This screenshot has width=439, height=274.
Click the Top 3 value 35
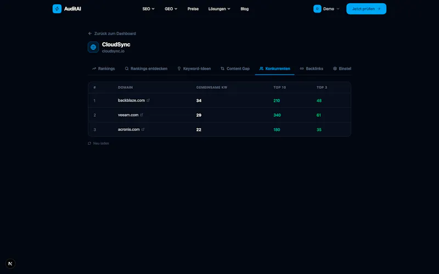(x=319, y=130)
